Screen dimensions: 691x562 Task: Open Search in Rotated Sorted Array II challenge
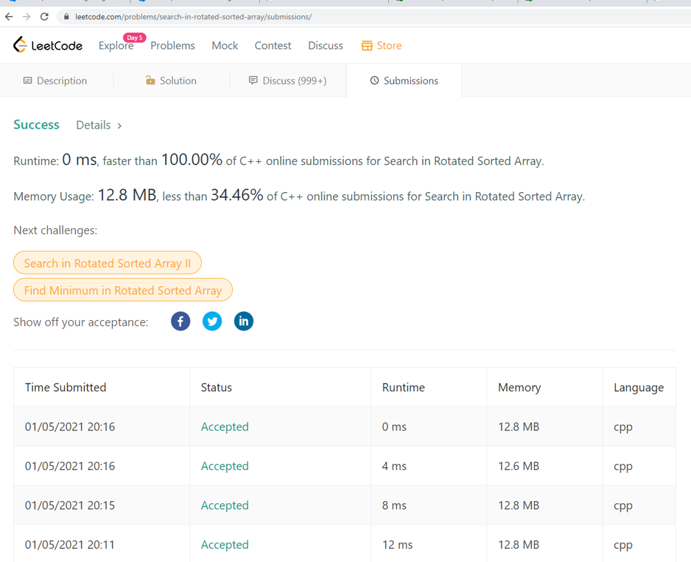pyautogui.click(x=108, y=263)
